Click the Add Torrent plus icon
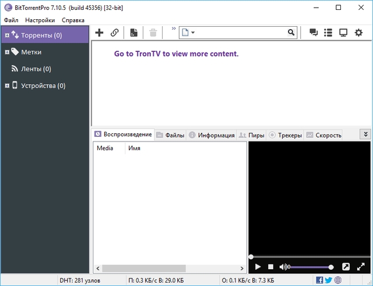 click(99, 33)
